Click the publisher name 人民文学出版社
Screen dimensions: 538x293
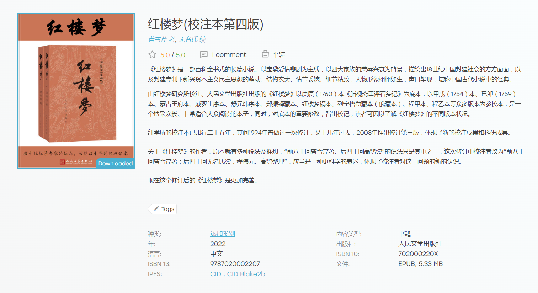[x=420, y=244]
